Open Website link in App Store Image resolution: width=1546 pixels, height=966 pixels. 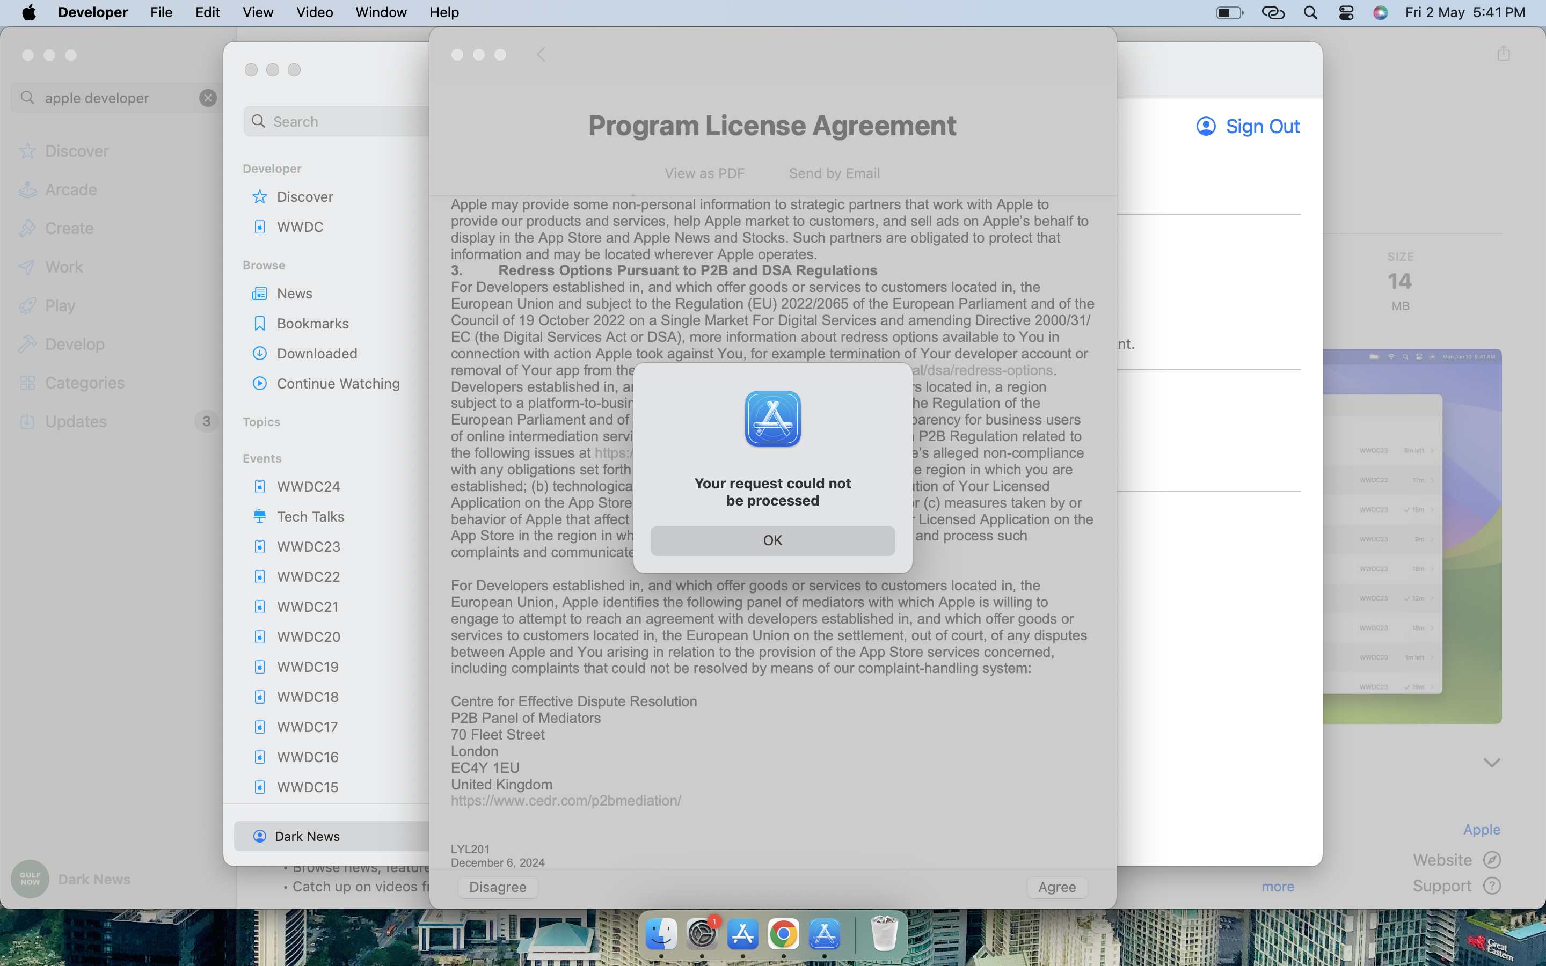[1456, 860]
